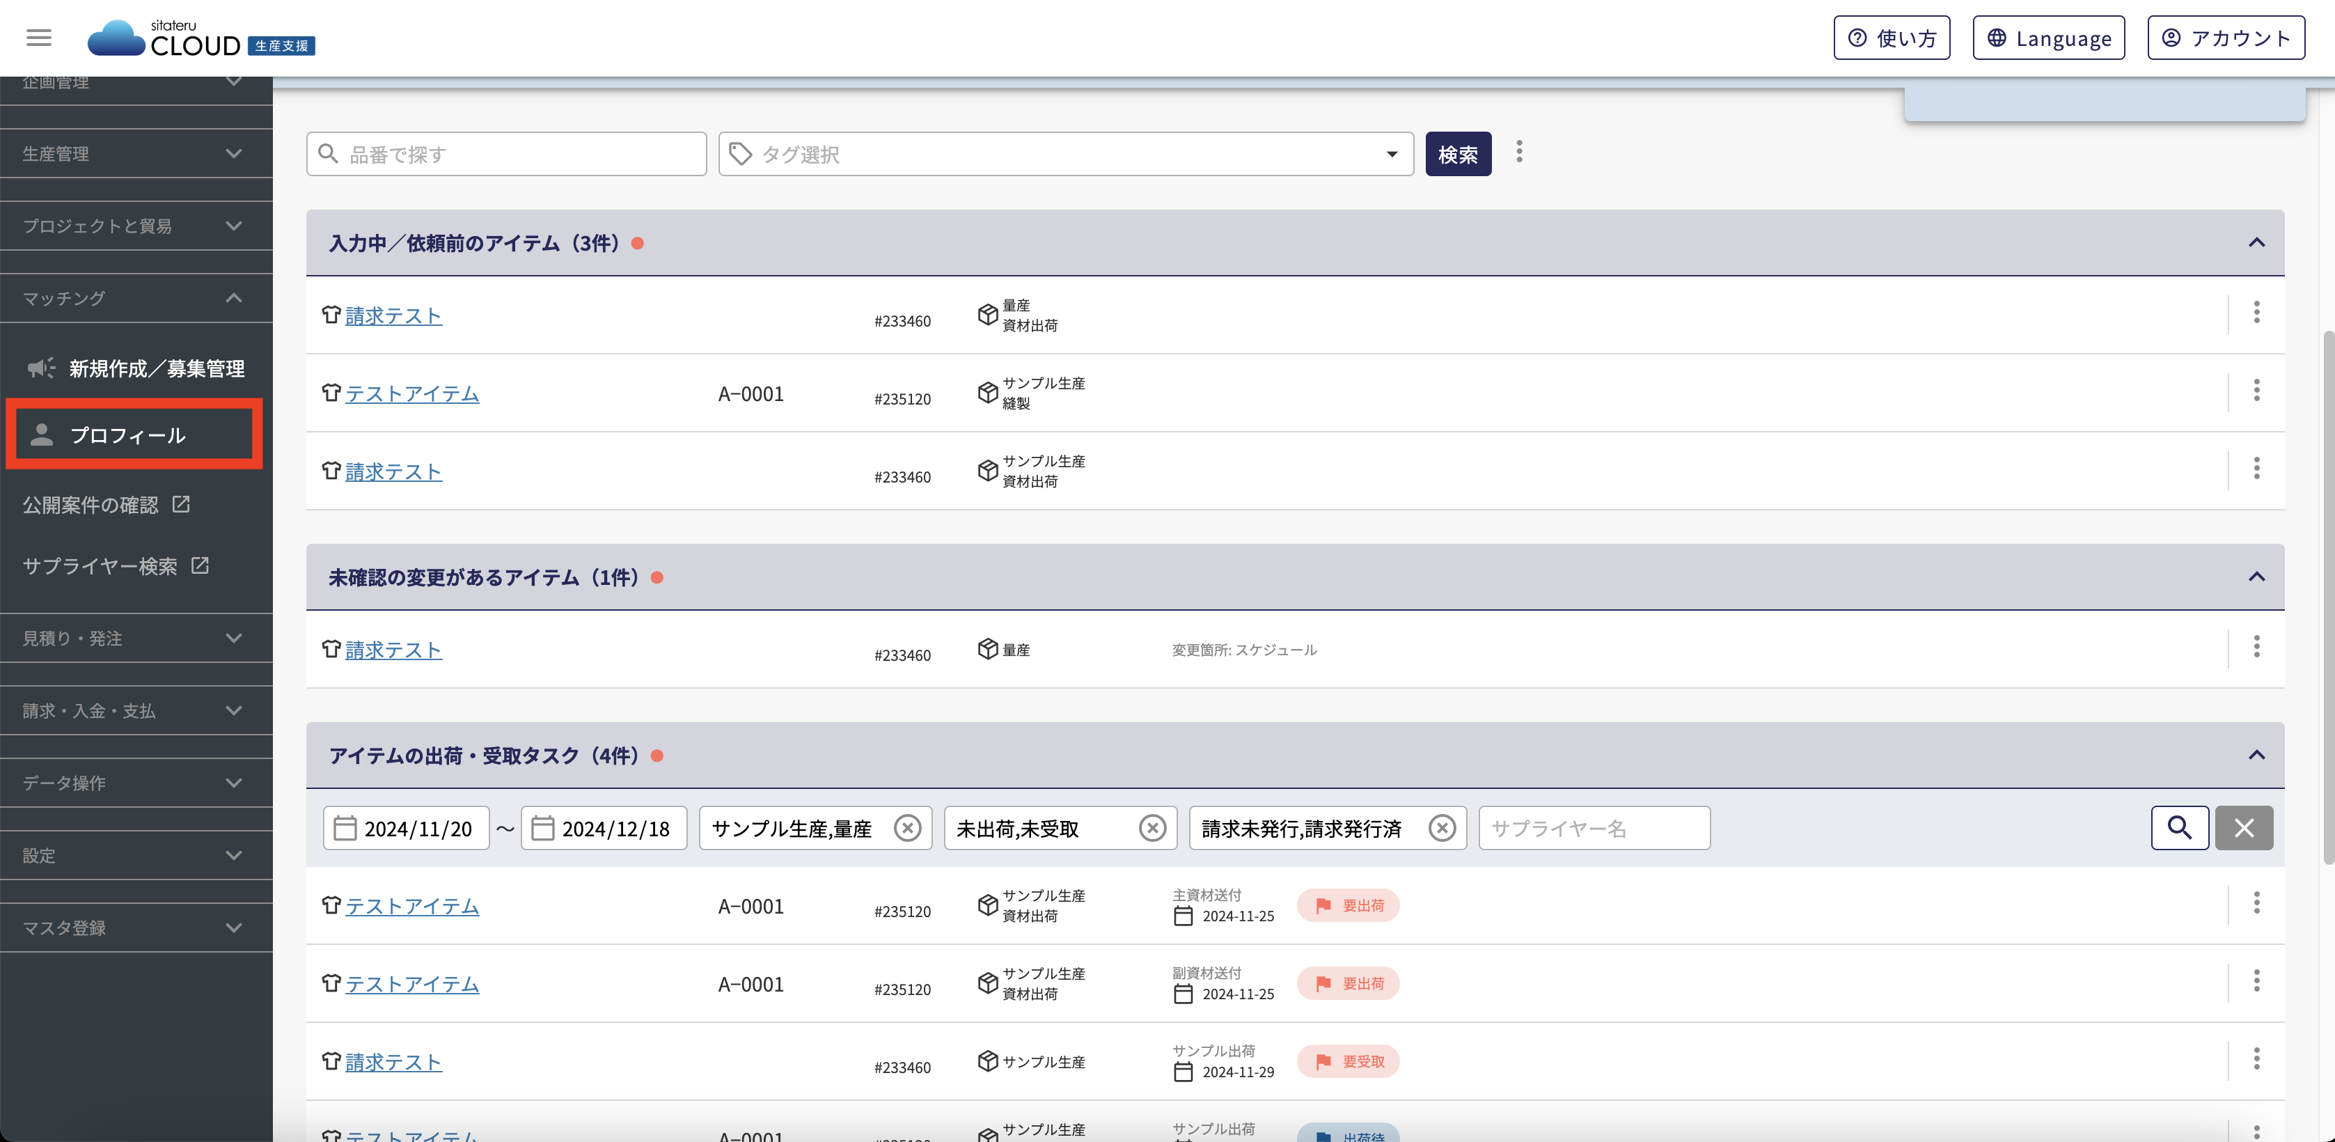The width and height of the screenshot is (2335, 1142).
Task: Collapse the アイテムの出荷・受取タスク section
Action: (2257, 755)
